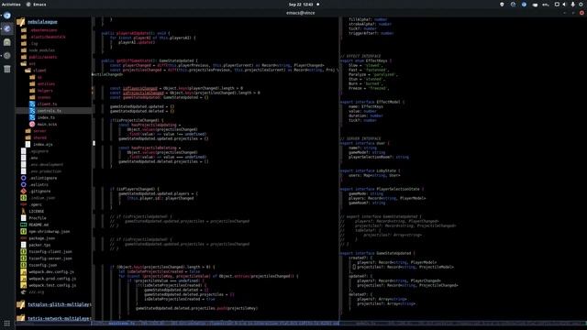Open the LICENSE file
The height and width of the screenshot is (330, 587).
(37, 212)
